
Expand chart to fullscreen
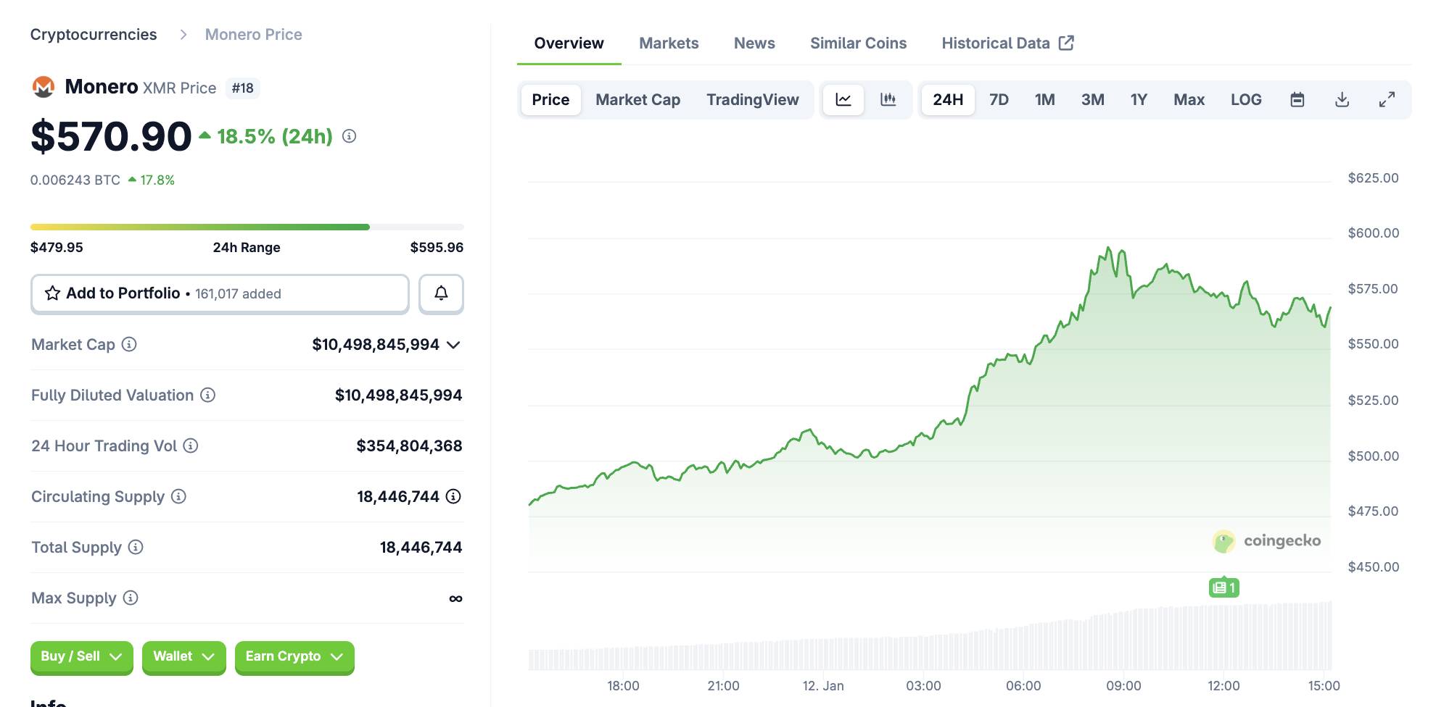pyautogui.click(x=1387, y=100)
